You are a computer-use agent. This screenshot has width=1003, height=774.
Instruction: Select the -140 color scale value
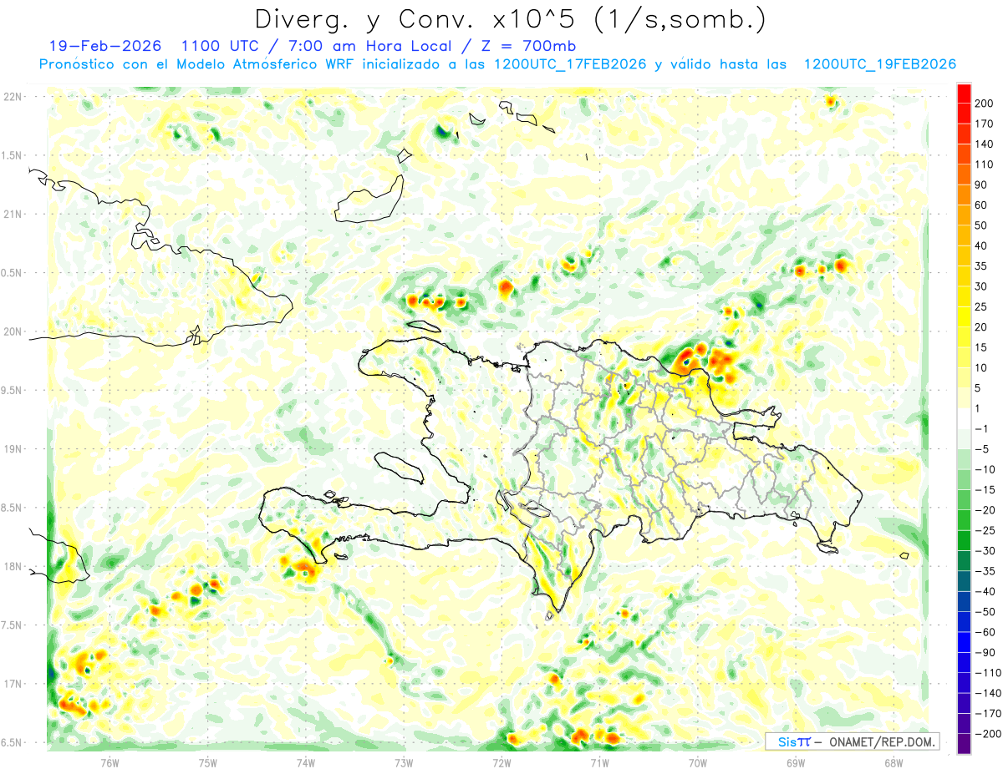(986, 693)
